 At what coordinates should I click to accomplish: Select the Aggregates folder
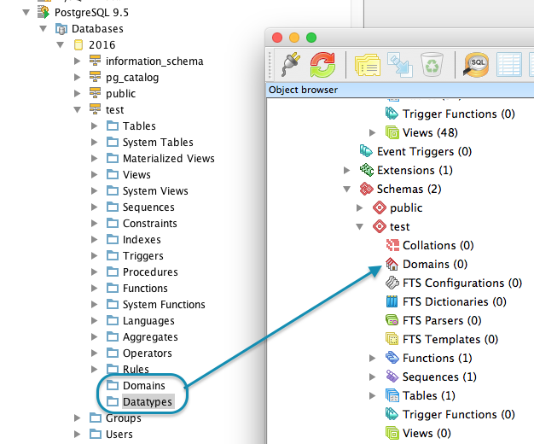click(150, 337)
